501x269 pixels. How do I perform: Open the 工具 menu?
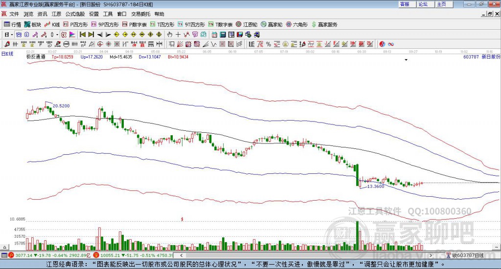108,14
